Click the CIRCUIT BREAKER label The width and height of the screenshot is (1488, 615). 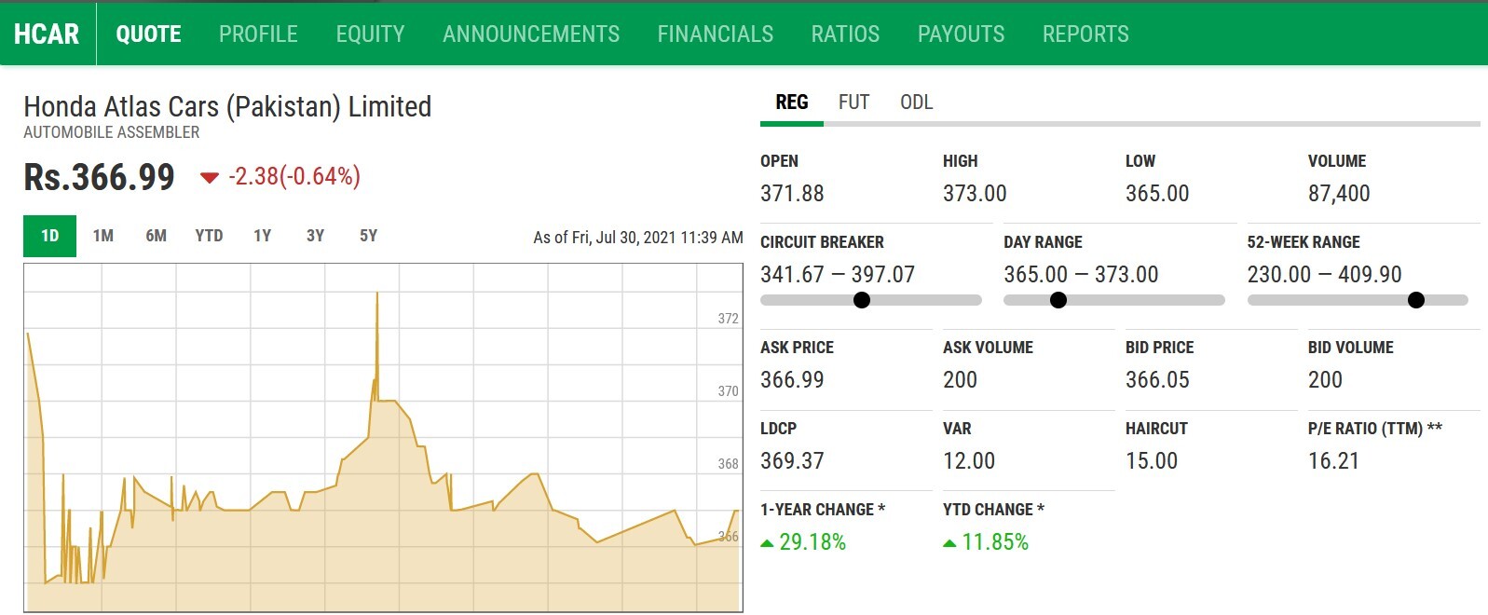[822, 242]
